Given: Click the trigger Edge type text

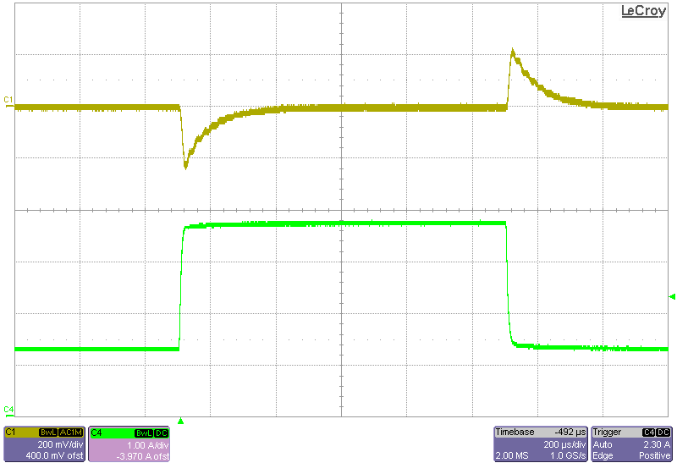Looking at the screenshot, I should pos(603,455).
